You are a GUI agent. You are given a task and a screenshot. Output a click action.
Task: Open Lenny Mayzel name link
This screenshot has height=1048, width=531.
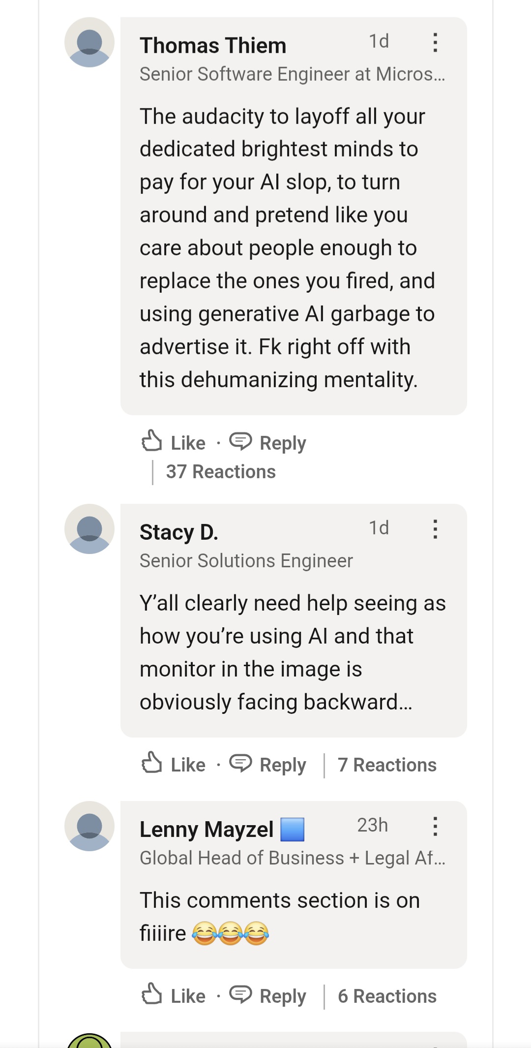(x=206, y=830)
